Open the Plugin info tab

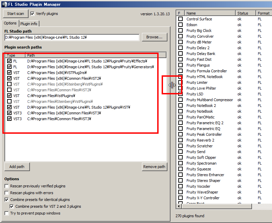coord(29,24)
